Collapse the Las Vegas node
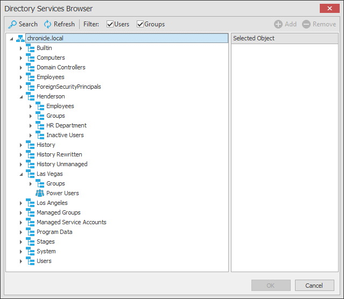 [x=21, y=174]
